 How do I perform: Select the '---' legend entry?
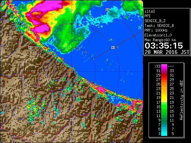point(171,66)
